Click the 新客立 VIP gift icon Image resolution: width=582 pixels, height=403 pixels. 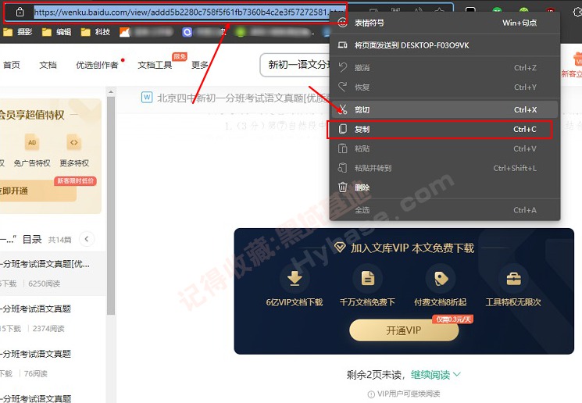[x=577, y=59]
